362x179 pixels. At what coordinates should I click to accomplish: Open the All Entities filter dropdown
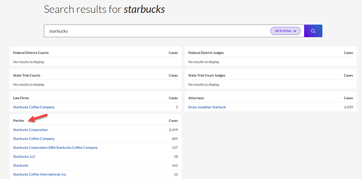point(285,31)
